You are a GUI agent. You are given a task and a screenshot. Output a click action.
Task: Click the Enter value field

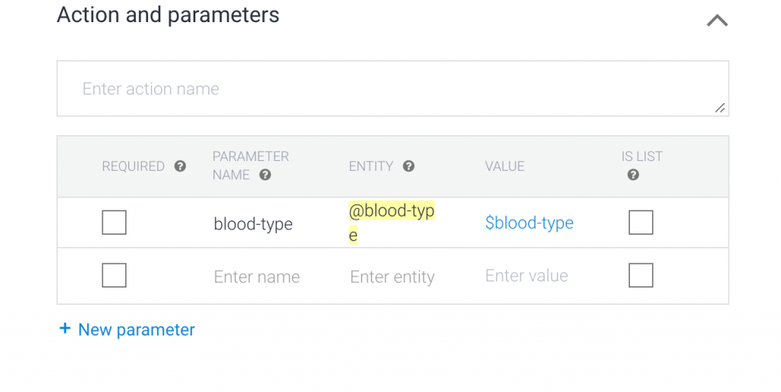click(526, 276)
